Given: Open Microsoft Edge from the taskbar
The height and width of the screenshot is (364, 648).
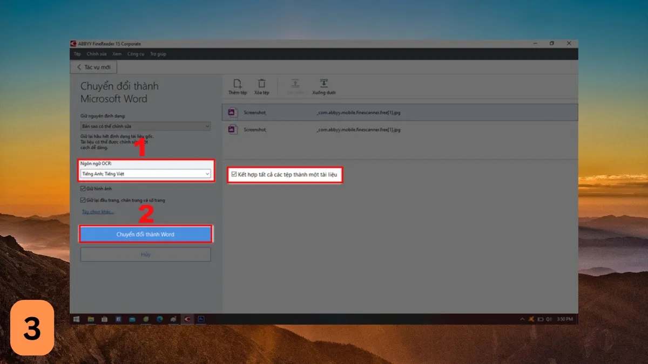Looking at the screenshot, I should 160,319.
